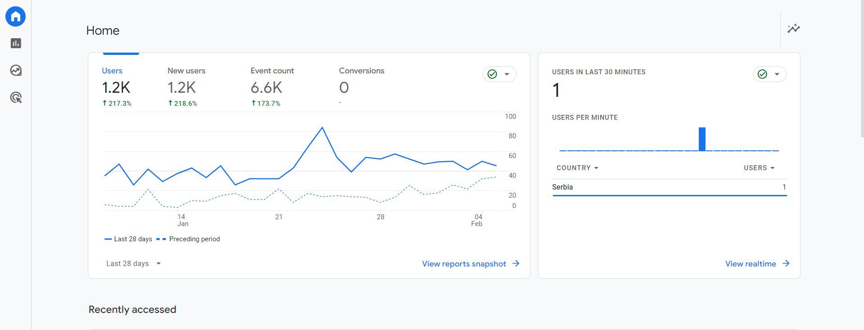This screenshot has height=330, width=864.
Task: Expand data quality dropdown arrow on Users card
Action: [x=507, y=74]
